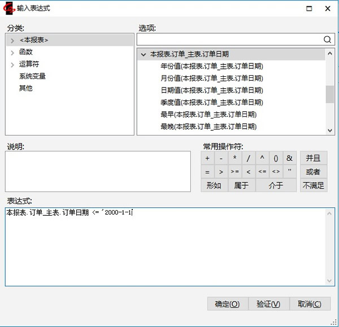The height and width of the screenshot is (327, 339).
Task: Choose 季度值(本报表.订单_主表.订单日期) from options
Action: tap(211, 102)
